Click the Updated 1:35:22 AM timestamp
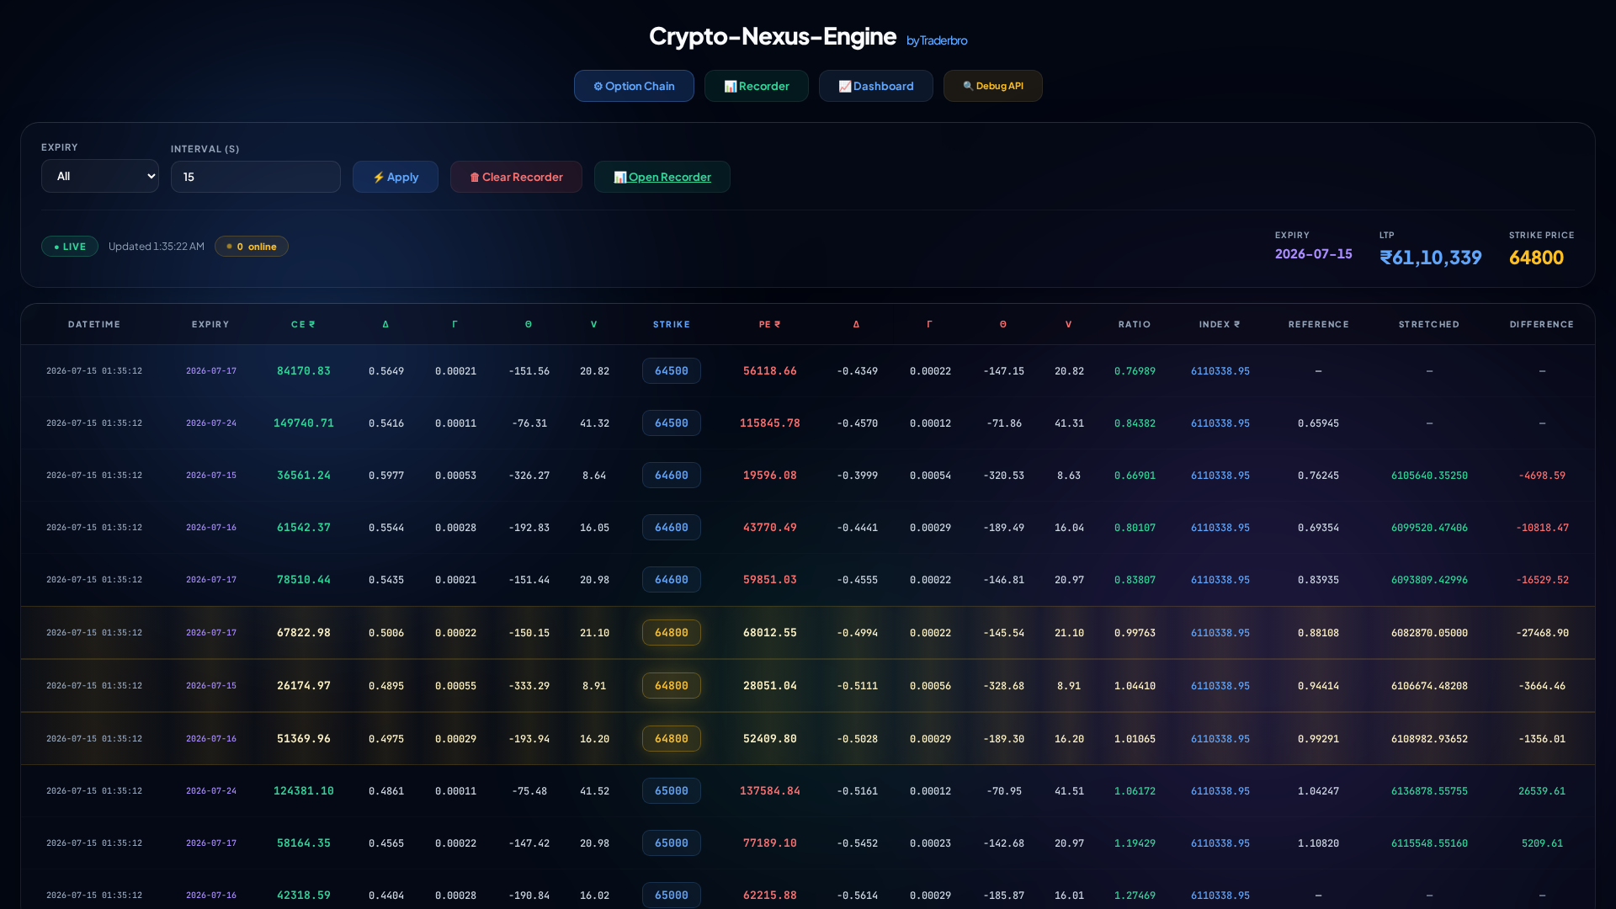Screen dimensions: 1616x909 157,247
